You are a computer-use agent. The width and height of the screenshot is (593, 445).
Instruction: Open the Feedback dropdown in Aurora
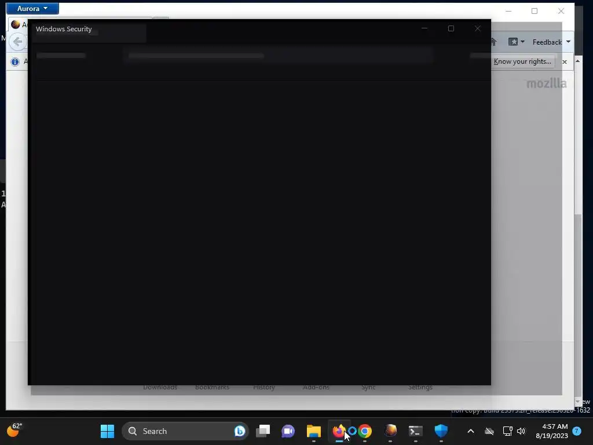551,42
